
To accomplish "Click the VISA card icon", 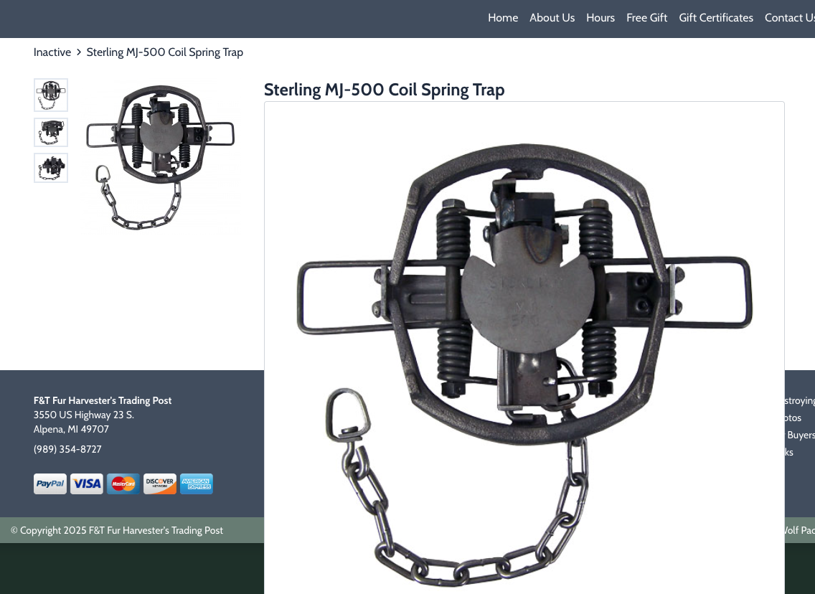I will (x=87, y=484).
